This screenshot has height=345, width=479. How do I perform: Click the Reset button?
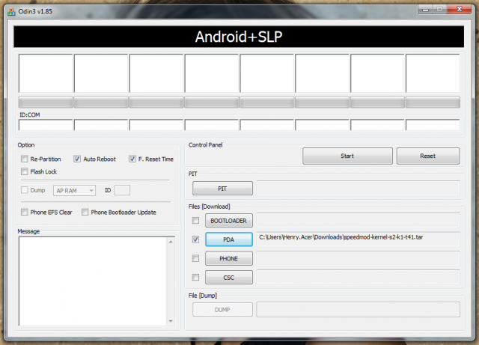(x=427, y=156)
